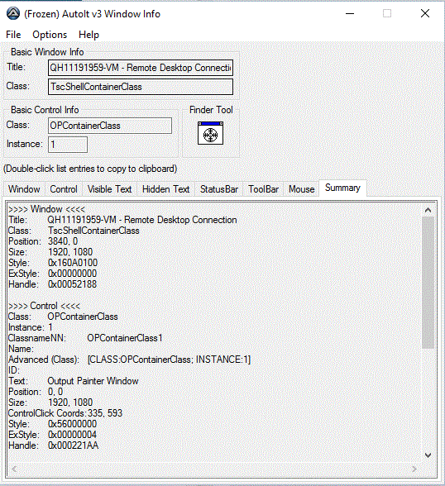Open the Options menu
This screenshot has width=445, height=486.
50,35
